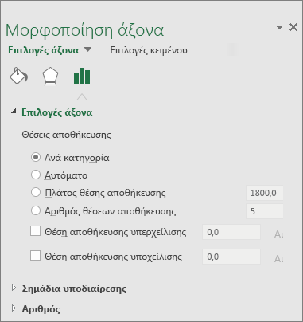Switch to the Επιλογές κειμένου tab
The height and width of the screenshot is (322, 303).
(149, 50)
